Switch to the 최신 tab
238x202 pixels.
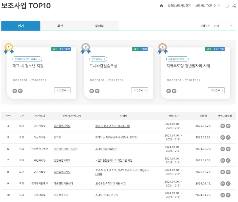[x=59, y=26]
